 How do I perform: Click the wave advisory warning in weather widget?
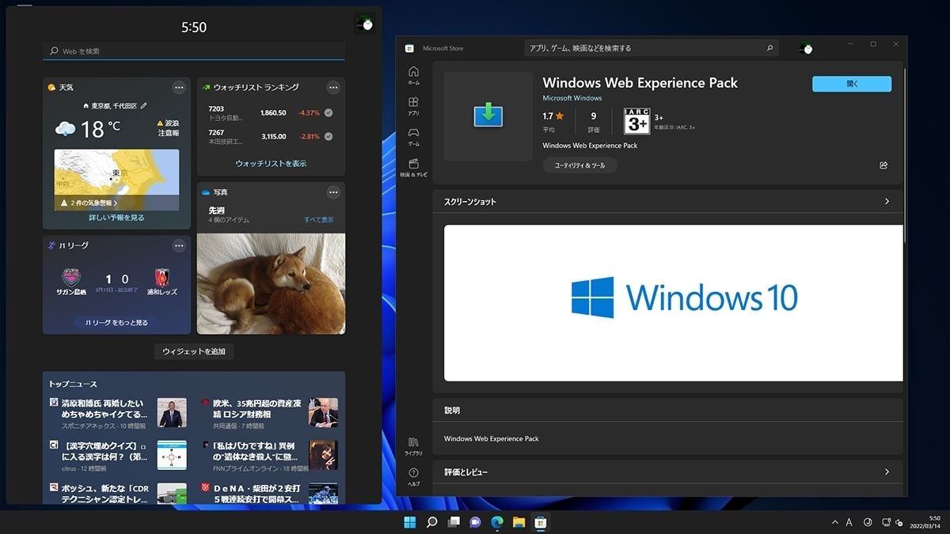(x=168, y=128)
